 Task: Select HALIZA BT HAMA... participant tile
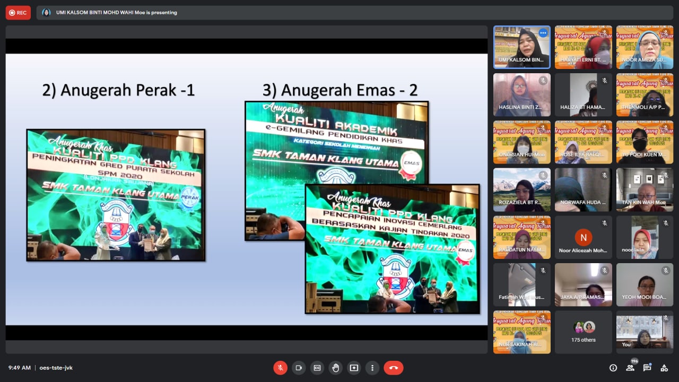tap(584, 95)
